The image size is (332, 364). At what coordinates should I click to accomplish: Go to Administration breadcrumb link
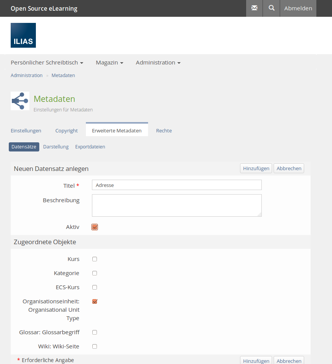(27, 76)
